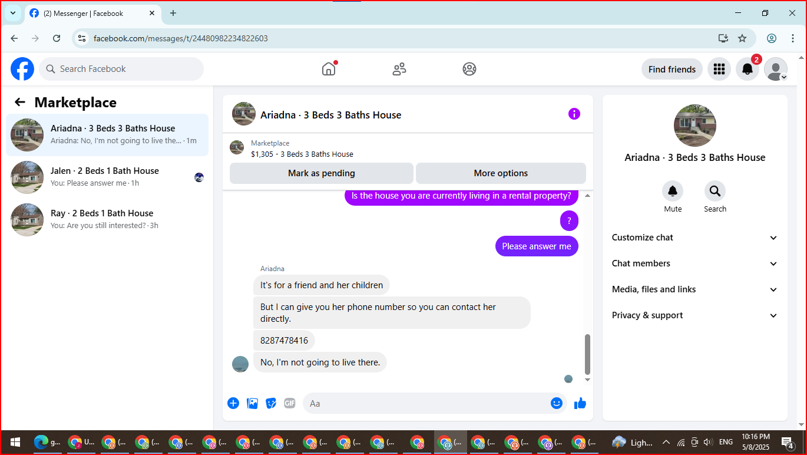The height and width of the screenshot is (455, 807).
Task: Choose a GIF in the composer
Action: tap(289, 403)
